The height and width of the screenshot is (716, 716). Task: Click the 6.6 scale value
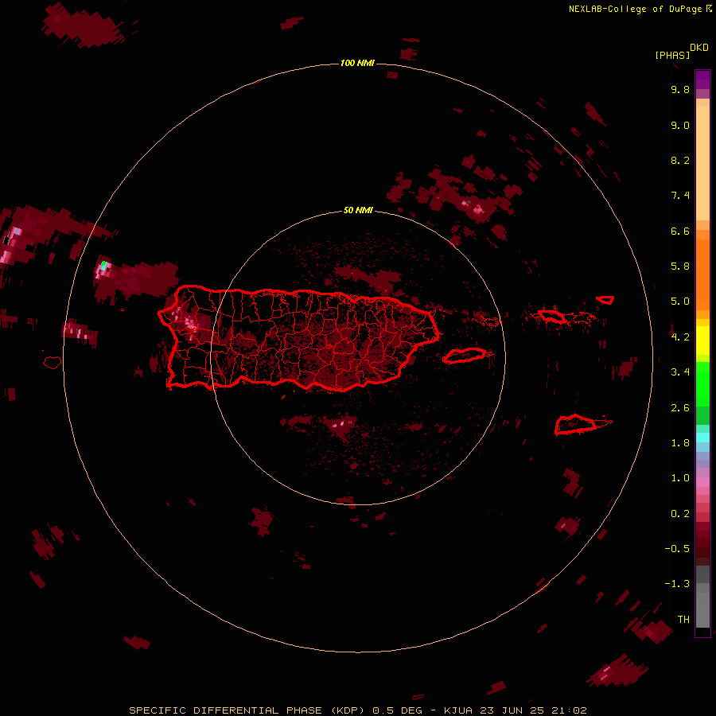pos(680,231)
